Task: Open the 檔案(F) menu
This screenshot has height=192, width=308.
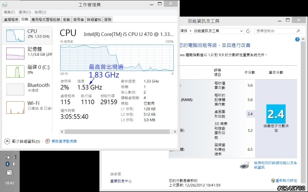Action: pyautogui.click(x=9, y=12)
